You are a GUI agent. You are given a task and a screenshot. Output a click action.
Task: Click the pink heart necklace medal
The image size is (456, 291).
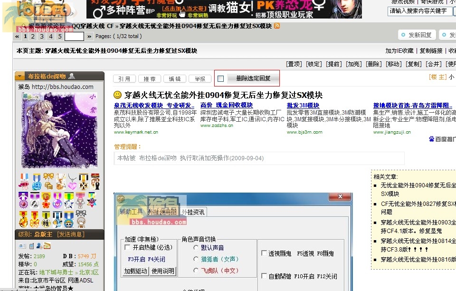(72, 182)
